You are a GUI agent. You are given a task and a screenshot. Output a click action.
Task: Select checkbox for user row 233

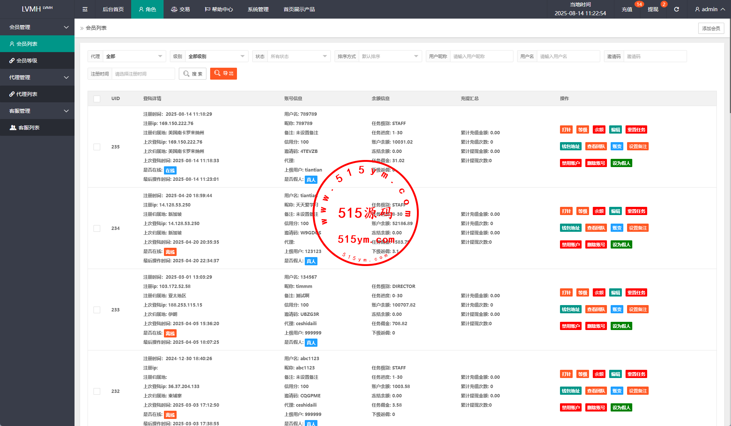[97, 310]
